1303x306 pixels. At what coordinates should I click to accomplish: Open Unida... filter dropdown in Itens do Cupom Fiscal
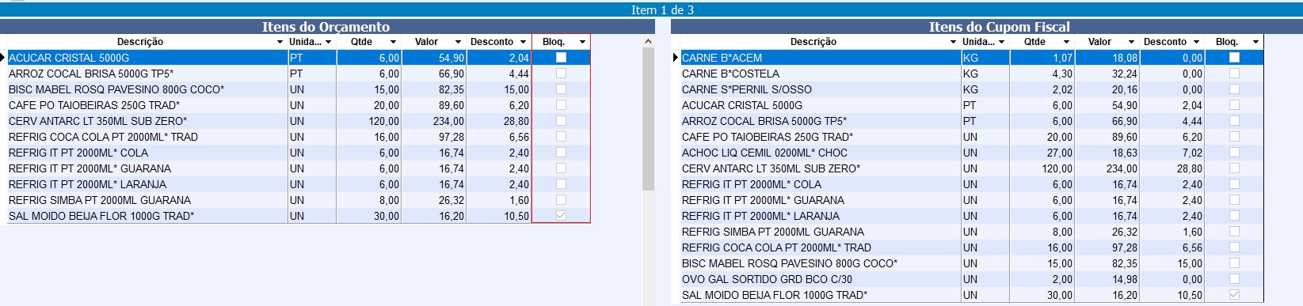1002,42
